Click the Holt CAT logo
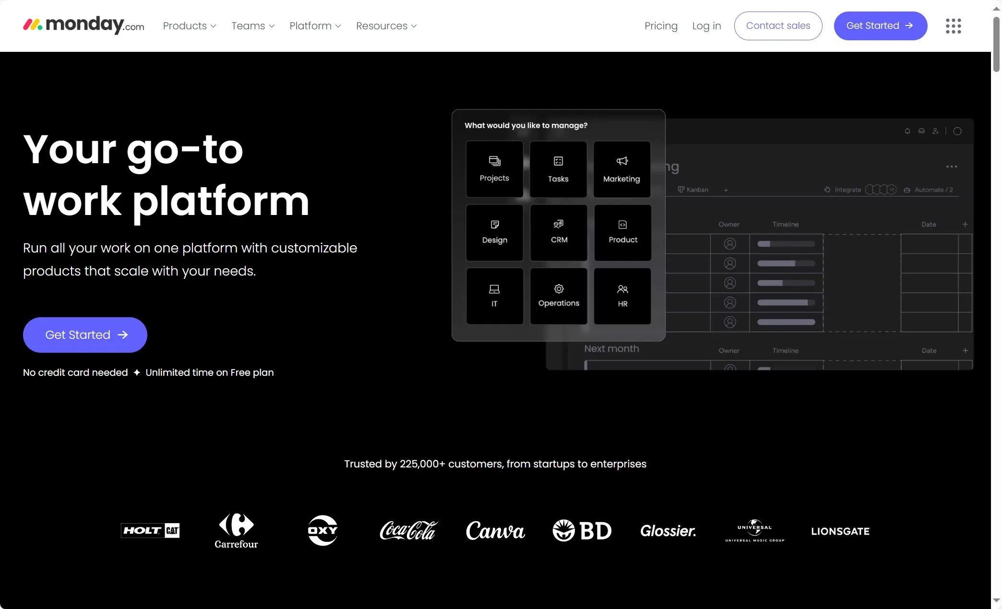1002x609 pixels. (150, 530)
